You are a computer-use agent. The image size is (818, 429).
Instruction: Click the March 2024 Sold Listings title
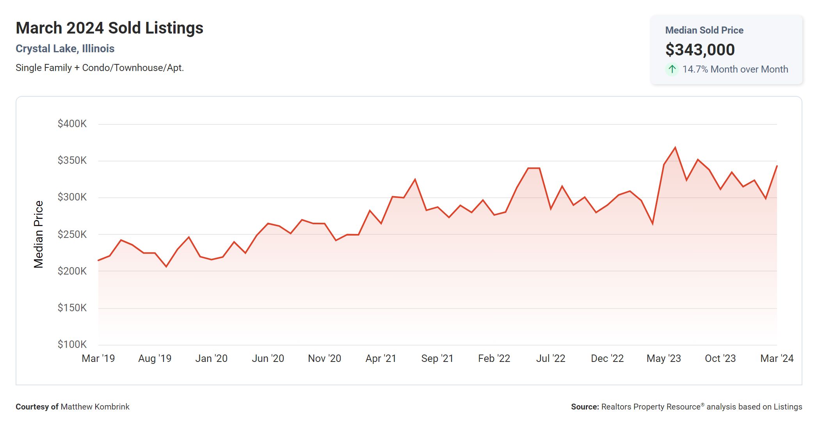(109, 28)
